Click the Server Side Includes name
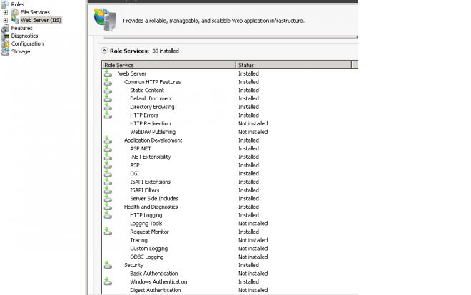The height and width of the screenshot is (295, 471). pyautogui.click(x=154, y=199)
